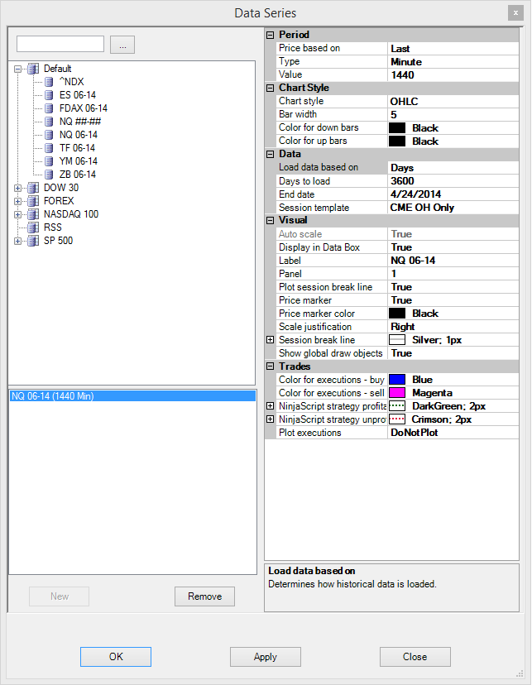Expand the NASDAQ 100 list
532x685 pixels.
point(17,214)
